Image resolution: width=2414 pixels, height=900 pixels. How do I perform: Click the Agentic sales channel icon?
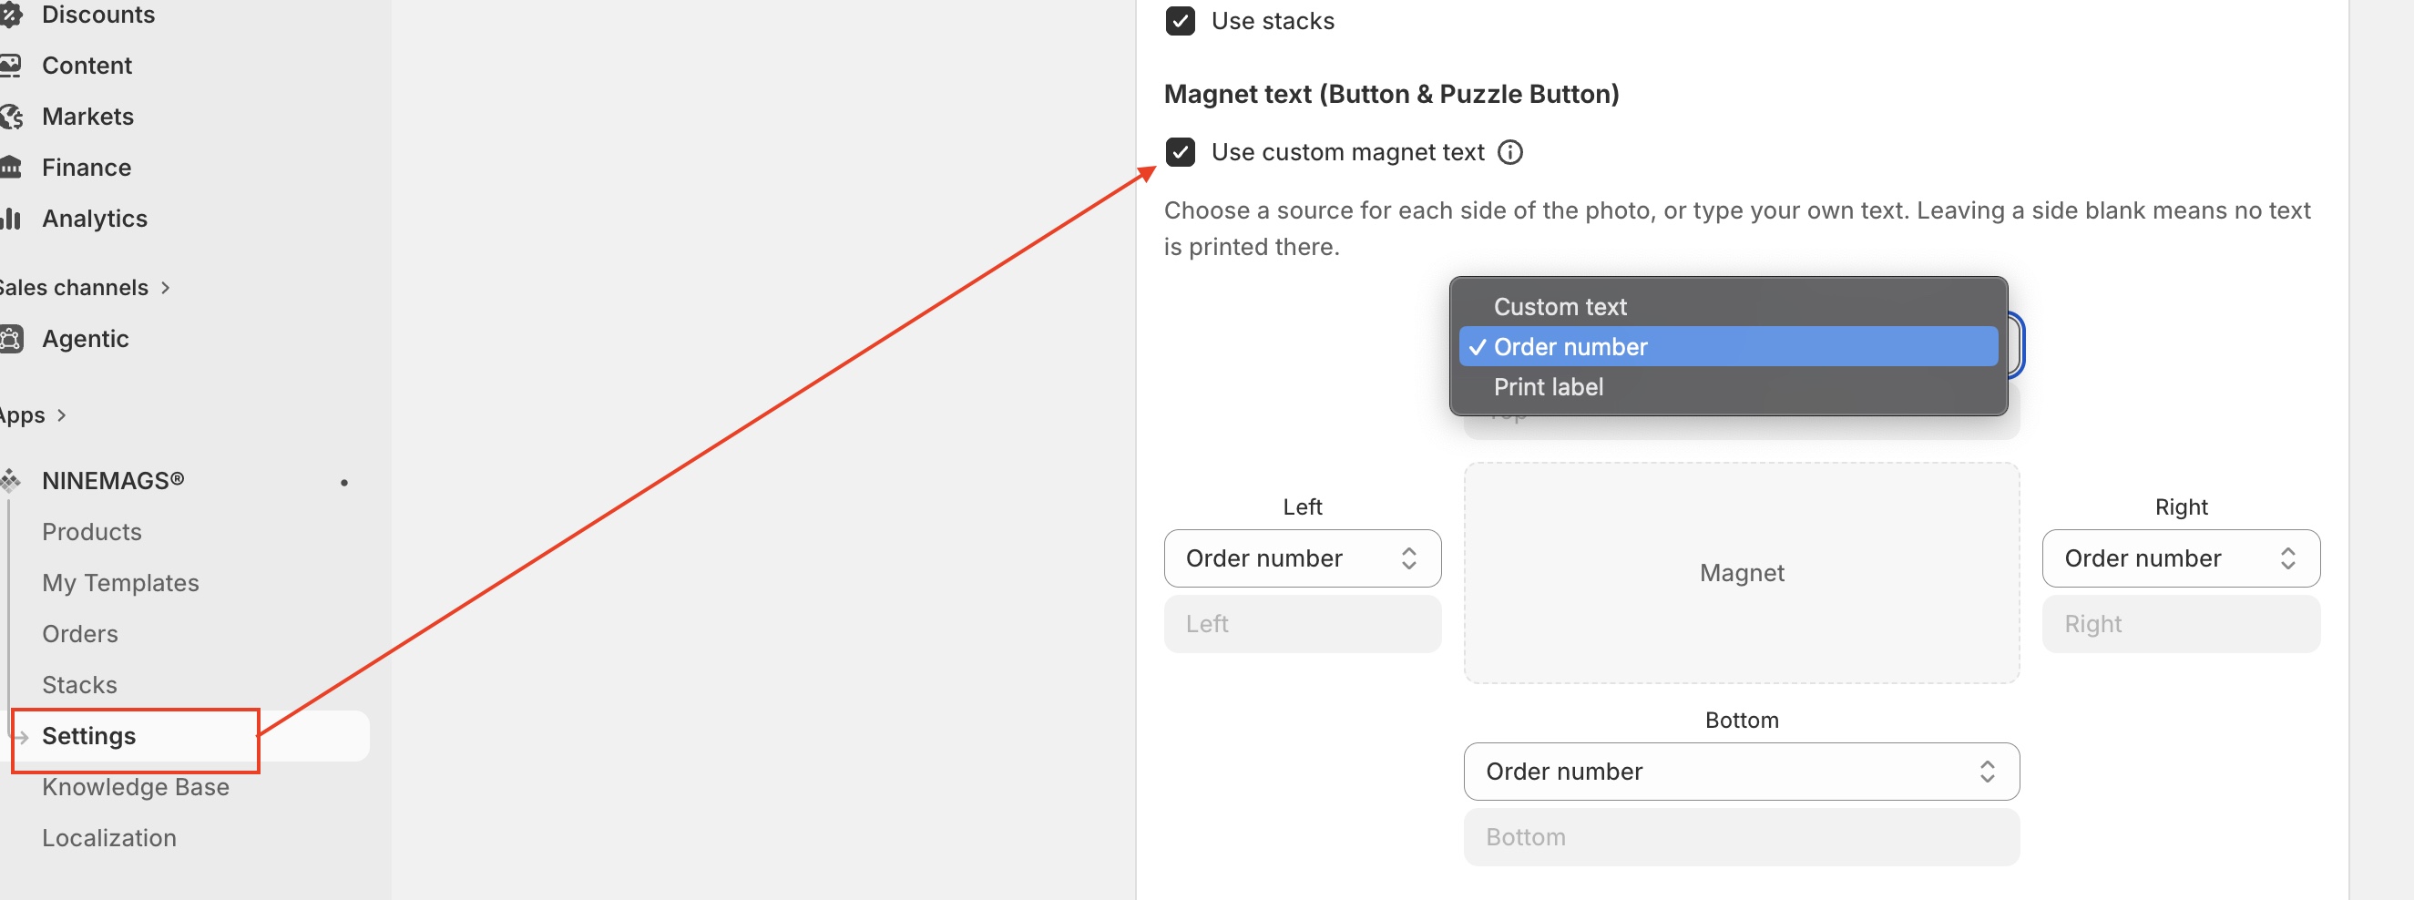click(10, 339)
